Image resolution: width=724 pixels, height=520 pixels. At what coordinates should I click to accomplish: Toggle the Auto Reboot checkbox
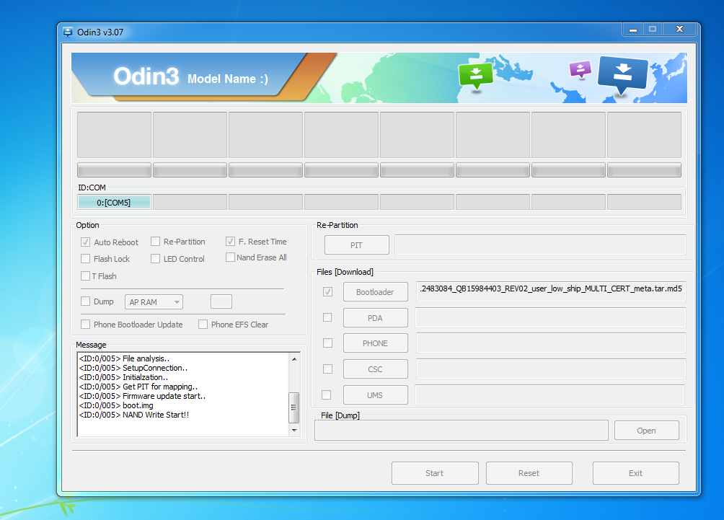tap(86, 242)
